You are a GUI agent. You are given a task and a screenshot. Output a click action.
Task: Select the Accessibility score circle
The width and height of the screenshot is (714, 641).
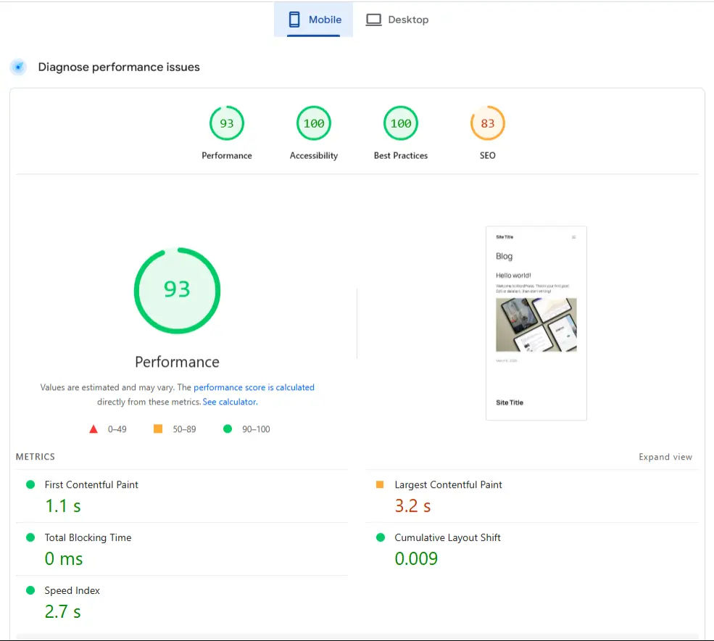point(313,123)
